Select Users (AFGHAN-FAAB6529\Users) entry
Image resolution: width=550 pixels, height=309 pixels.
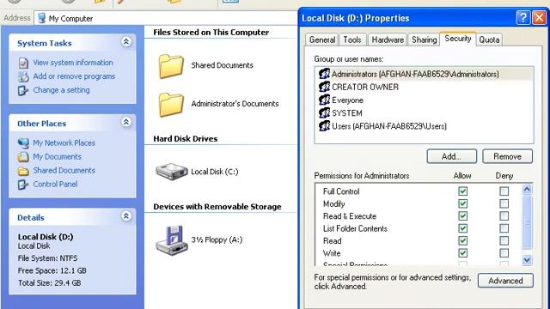[389, 126]
